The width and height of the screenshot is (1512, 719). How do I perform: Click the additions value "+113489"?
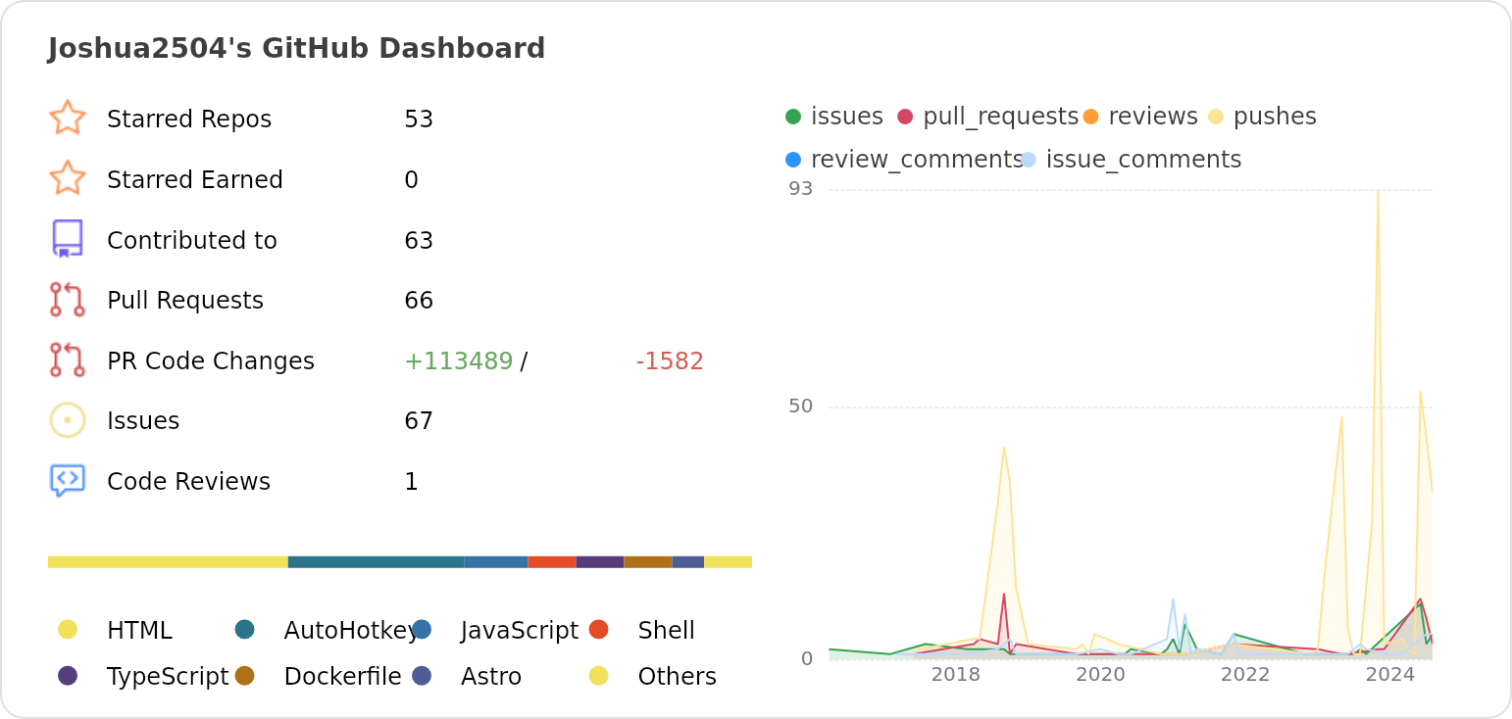(x=459, y=361)
